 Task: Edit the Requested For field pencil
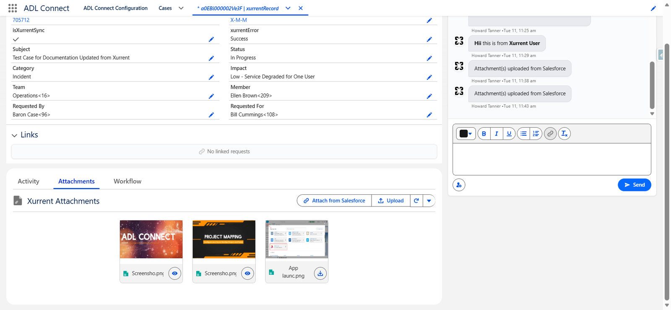pos(429,115)
